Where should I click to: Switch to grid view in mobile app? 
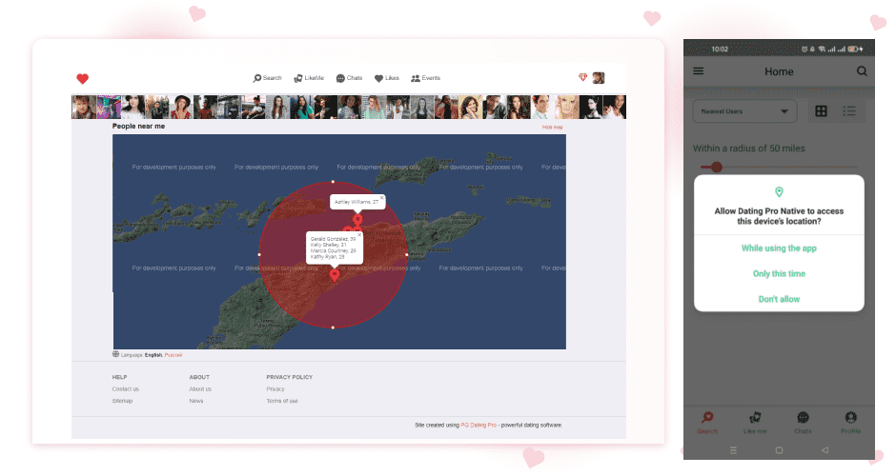(x=821, y=111)
